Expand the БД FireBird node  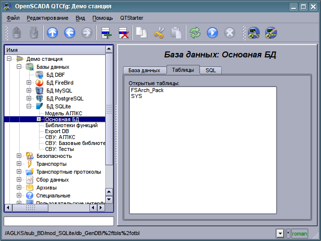29,83
